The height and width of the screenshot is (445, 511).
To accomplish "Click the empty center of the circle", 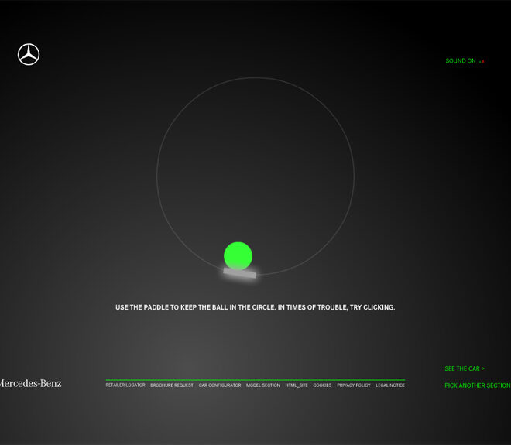I will click(x=256, y=176).
